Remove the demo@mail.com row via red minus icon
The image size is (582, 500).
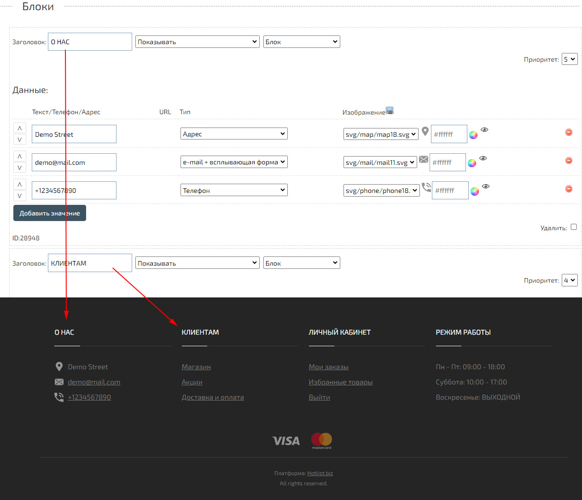[x=569, y=160]
